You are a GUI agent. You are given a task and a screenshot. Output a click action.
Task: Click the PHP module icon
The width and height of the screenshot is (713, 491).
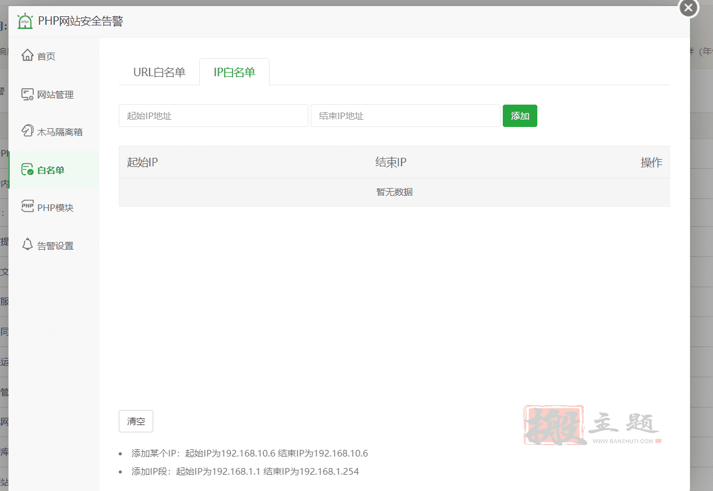27,206
